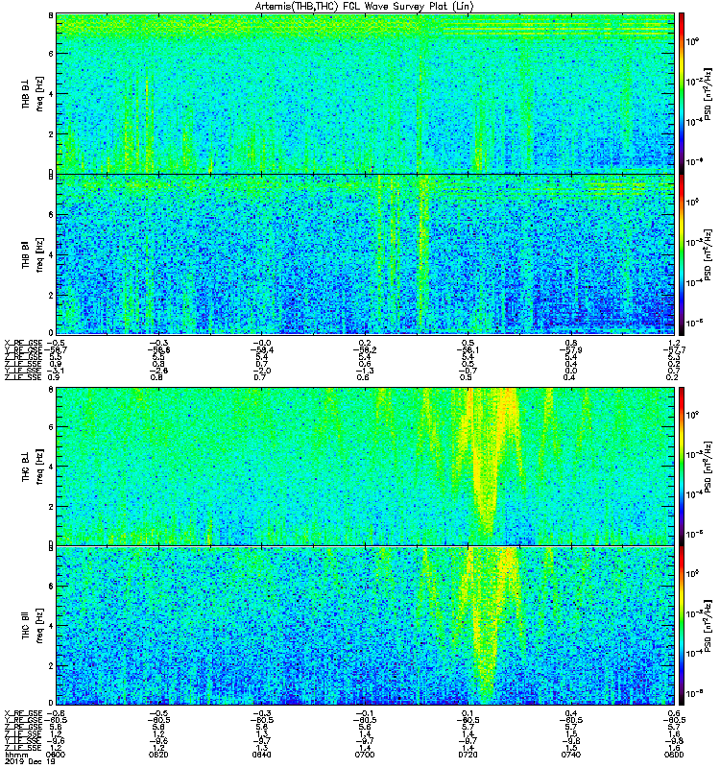Viewport: 720px width, 768px height.
Task: Click the '0700' time tick label
Action: (x=365, y=755)
